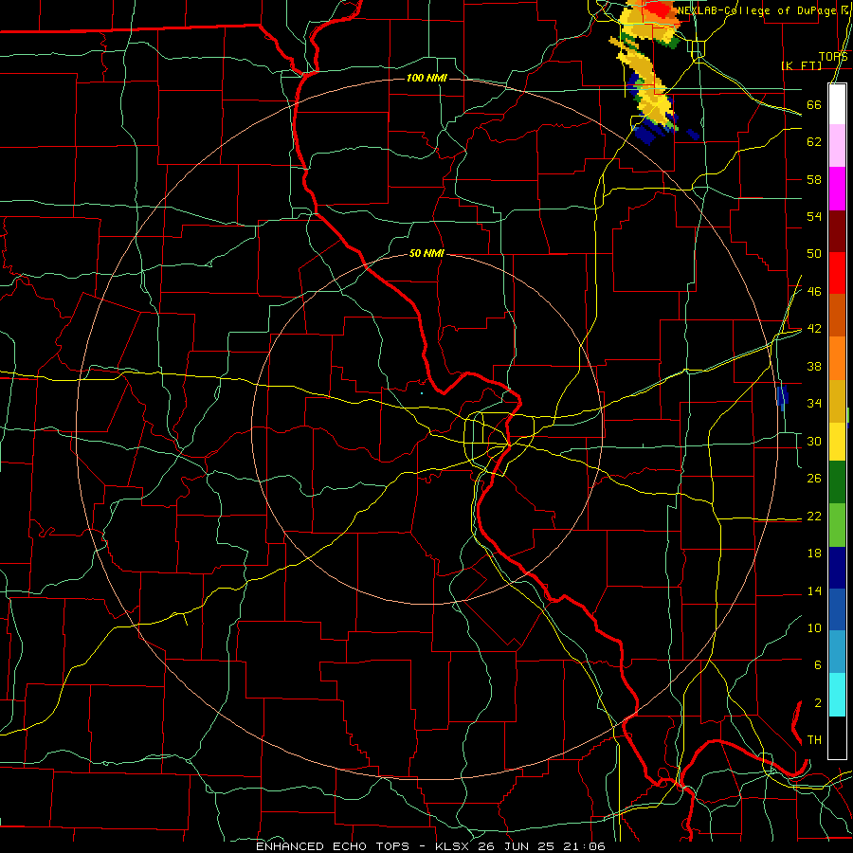Click the '26' value on the scale

point(814,479)
